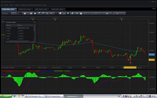Viewport: 157px width, 98px height.
Task: Open the EUR/USD instrument combo box
Action: click(7, 13)
